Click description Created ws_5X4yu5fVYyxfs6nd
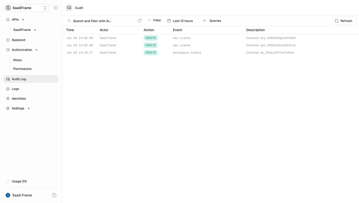 [x=270, y=53]
